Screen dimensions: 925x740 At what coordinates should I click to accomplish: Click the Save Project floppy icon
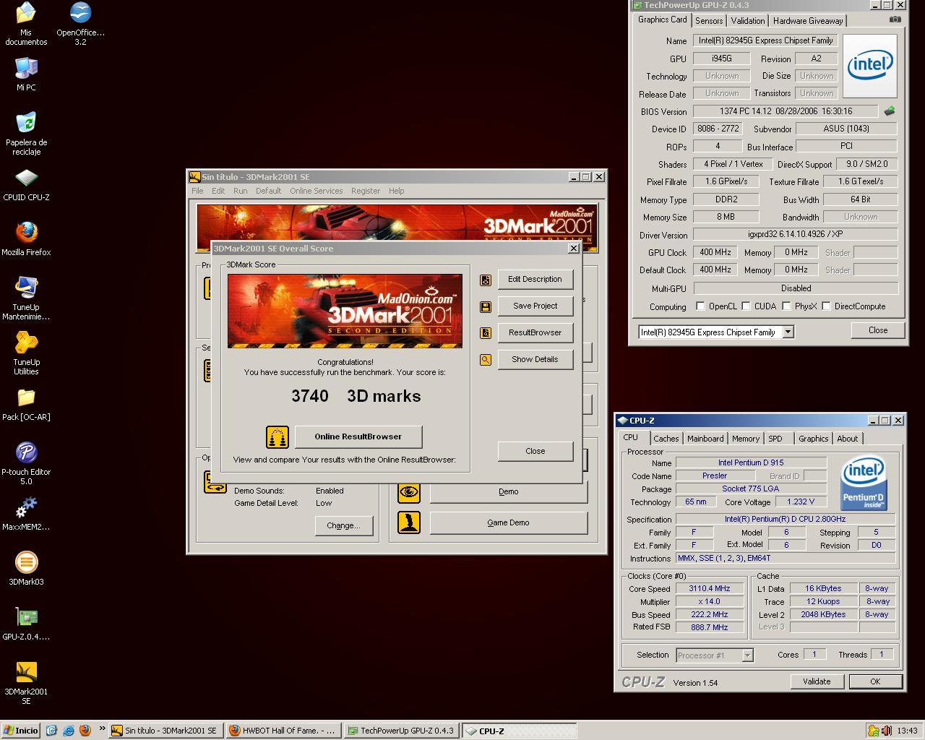(486, 306)
